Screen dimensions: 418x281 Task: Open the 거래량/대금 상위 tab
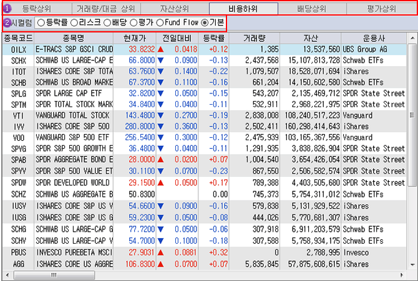coord(106,9)
